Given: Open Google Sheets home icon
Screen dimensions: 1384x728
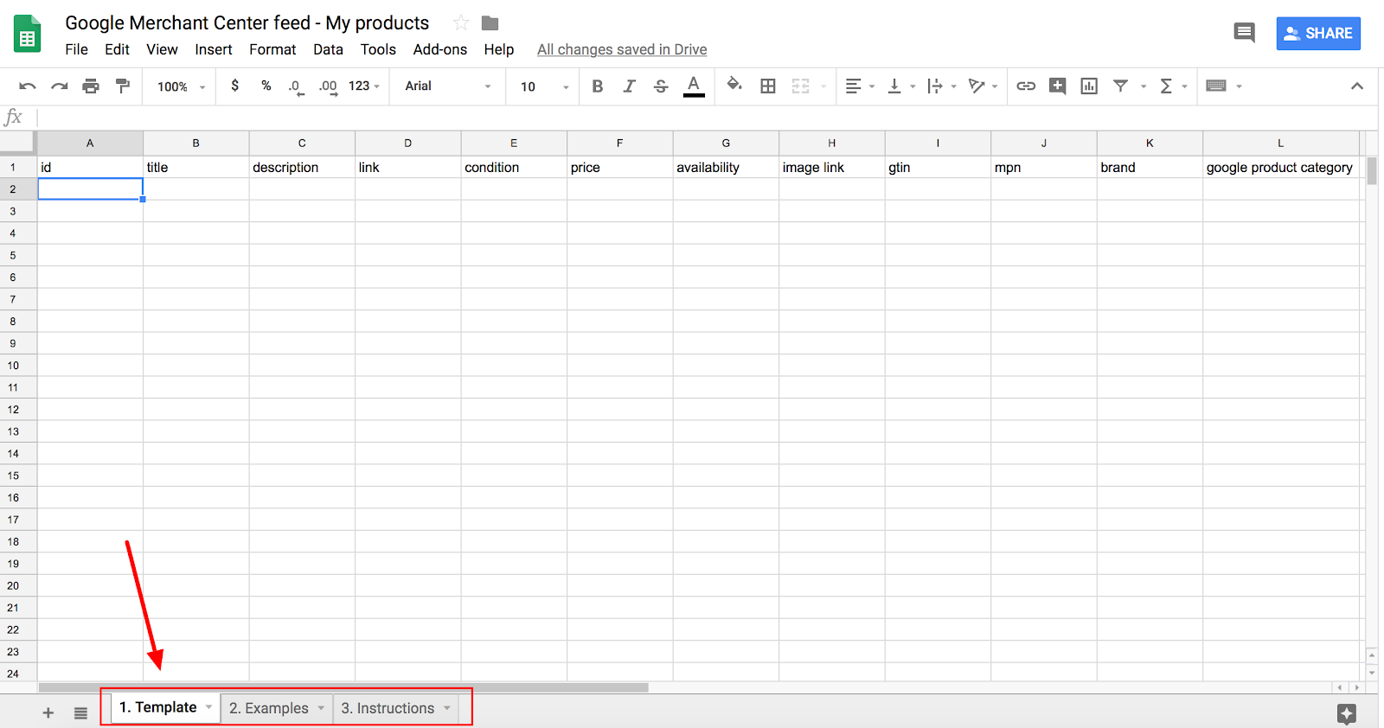Looking at the screenshot, I should coord(28,34).
